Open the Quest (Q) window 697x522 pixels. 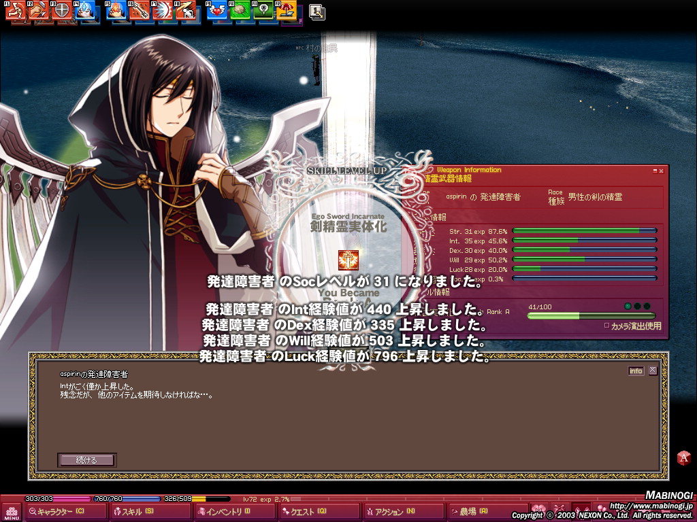click(320, 512)
